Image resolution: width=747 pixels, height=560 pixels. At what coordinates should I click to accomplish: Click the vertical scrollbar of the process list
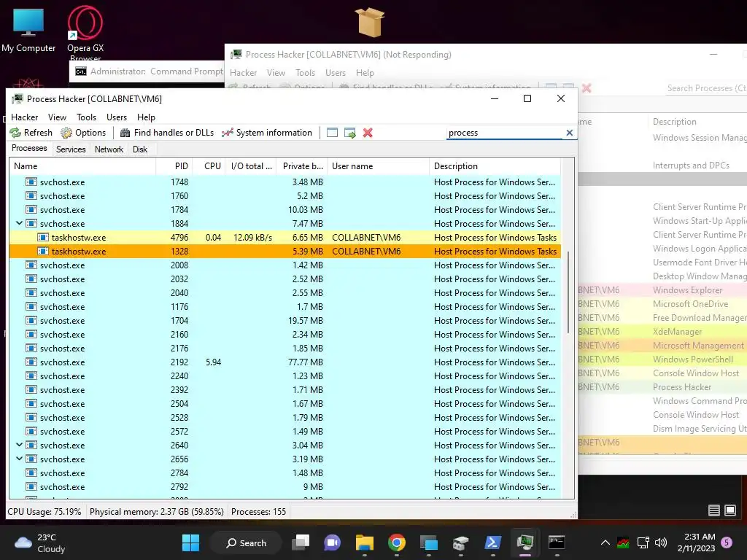click(568, 290)
